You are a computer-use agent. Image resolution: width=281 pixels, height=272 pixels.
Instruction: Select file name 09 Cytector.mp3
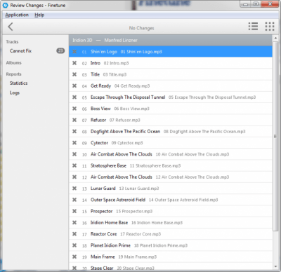pyautogui.click(x=127, y=143)
